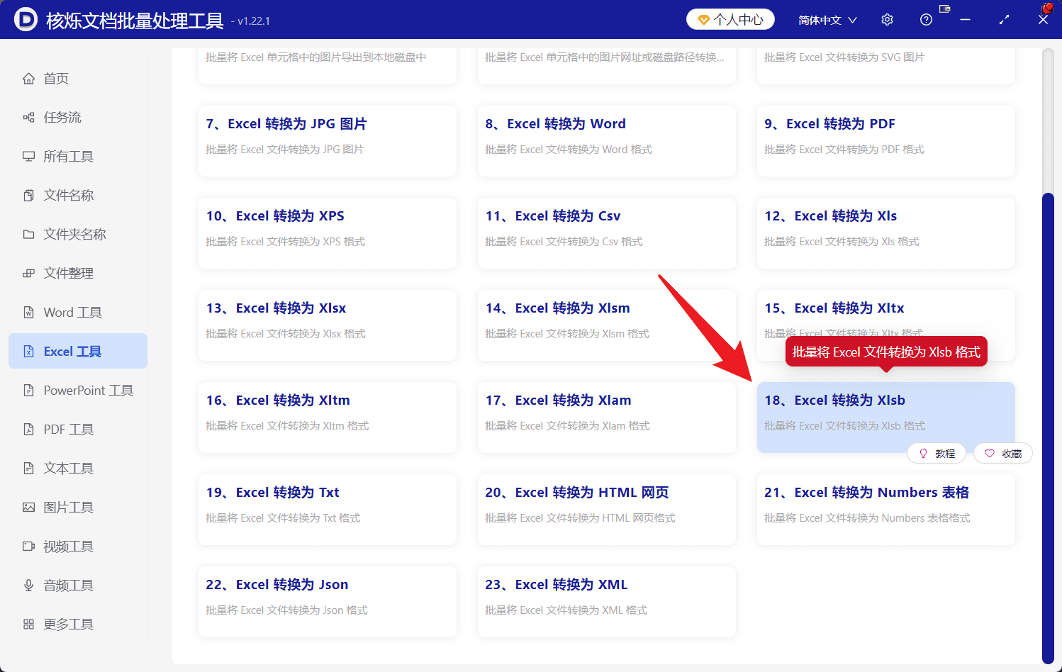
Task: Open the settings gear icon
Action: point(887,20)
